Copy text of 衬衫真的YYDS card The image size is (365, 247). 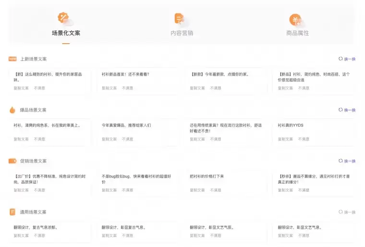point(285,139)
